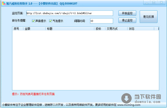Click 监控页面 label

click(18, 13)
